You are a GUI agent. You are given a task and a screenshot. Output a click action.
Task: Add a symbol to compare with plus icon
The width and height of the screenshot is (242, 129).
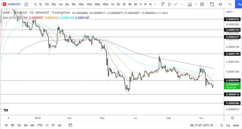[x=26, y=4]
